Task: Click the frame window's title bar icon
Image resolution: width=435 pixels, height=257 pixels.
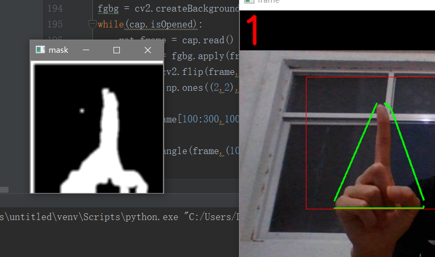Action: pyautogui.click(x=249, y=2)
